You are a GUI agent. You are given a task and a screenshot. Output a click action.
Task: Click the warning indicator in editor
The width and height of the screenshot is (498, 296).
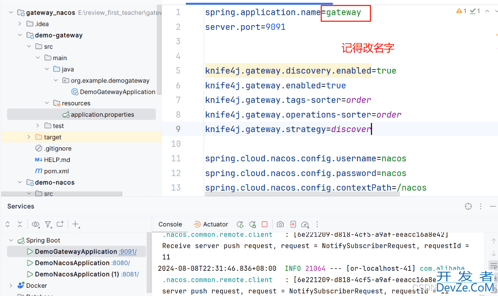pos(461,11)
